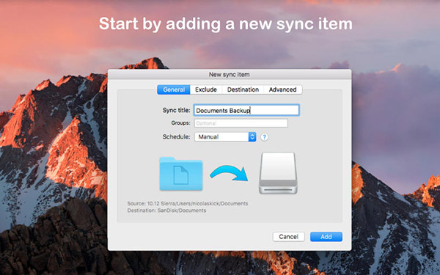Click the source Documents folder icon
Viewport: 440px width, 275px height.
coord(181,174)
